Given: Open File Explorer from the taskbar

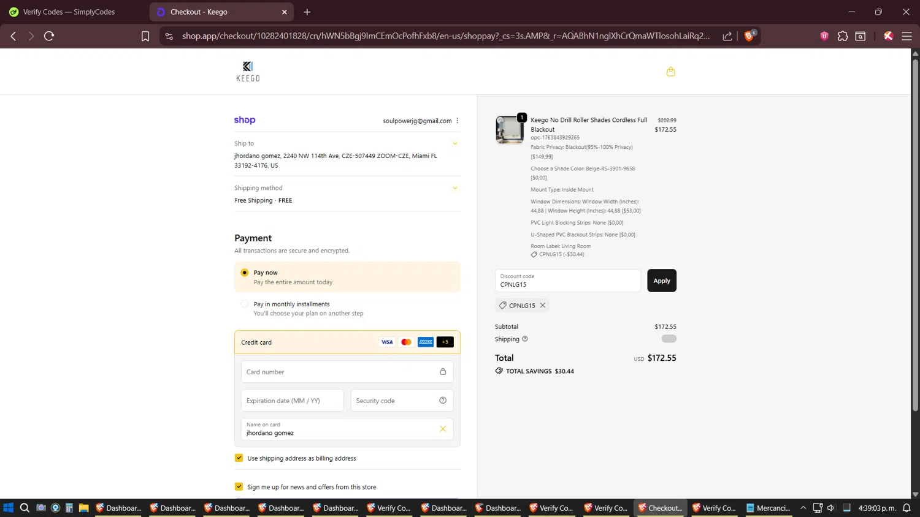Looking at the screenshot, I should click(84, 508).
